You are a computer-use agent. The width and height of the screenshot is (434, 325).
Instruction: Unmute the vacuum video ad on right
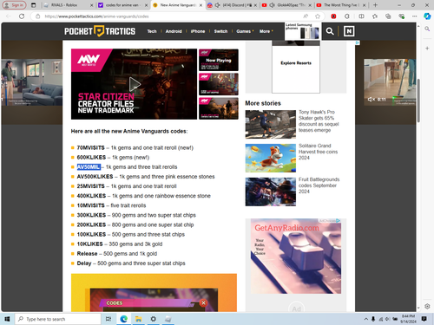[371, 99]
